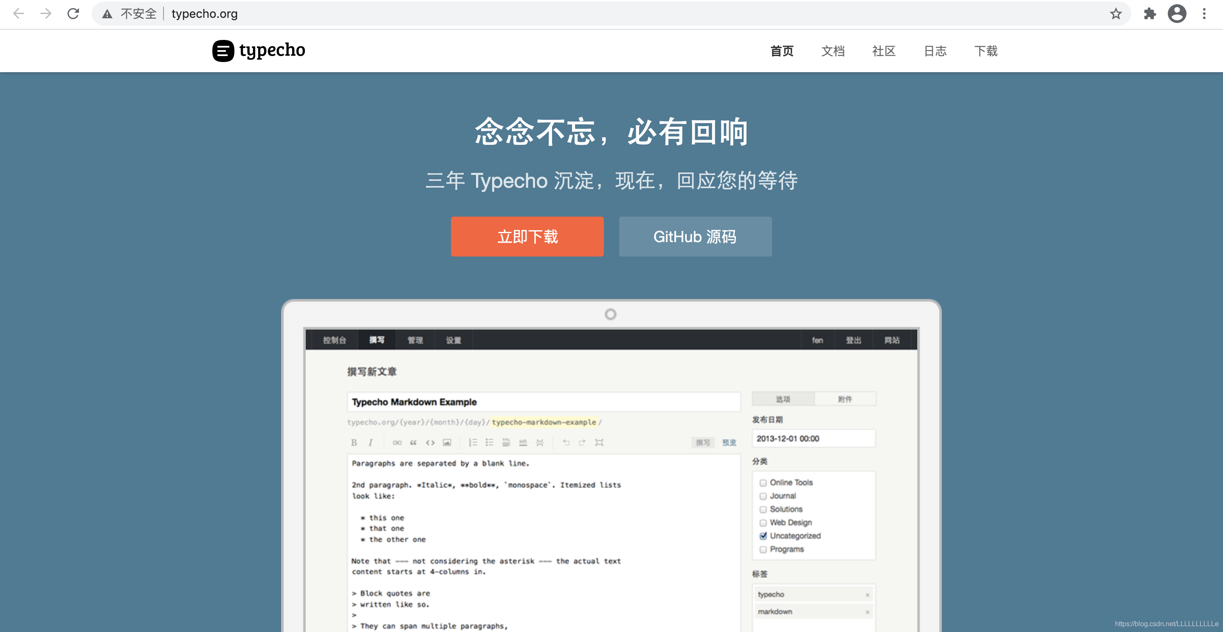Switch editor to 预览 preview mode
1223x632 pixels.
click(x=729, y=443)
